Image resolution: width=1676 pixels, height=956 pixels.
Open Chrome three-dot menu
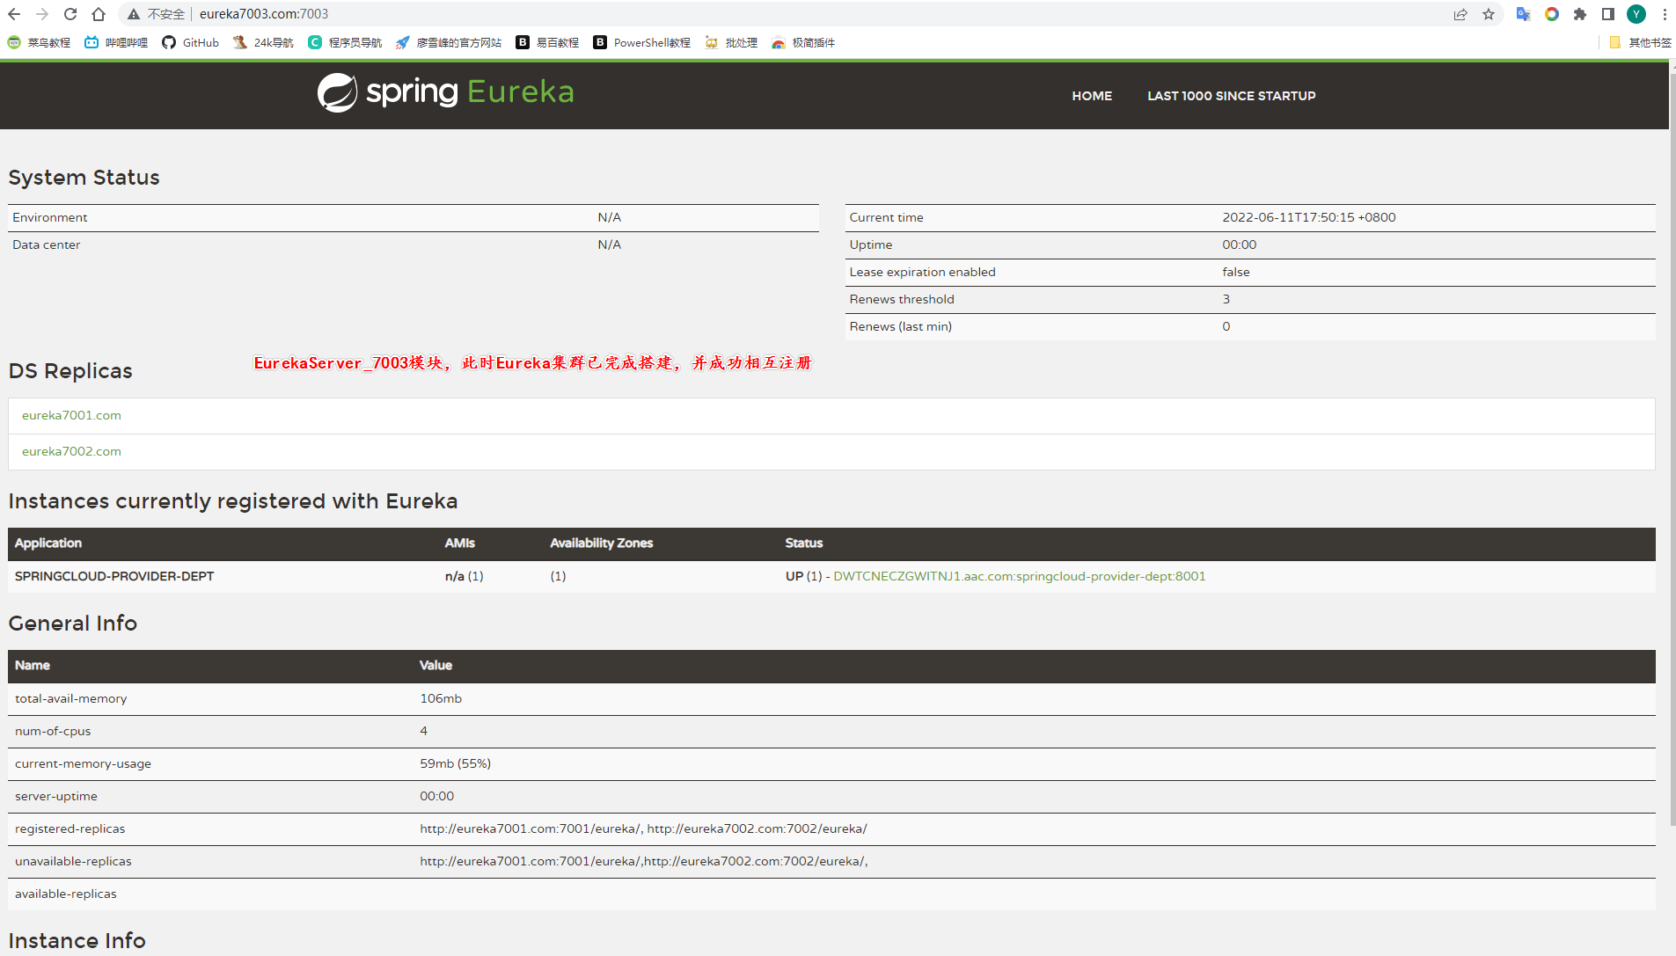point(1665,14)
